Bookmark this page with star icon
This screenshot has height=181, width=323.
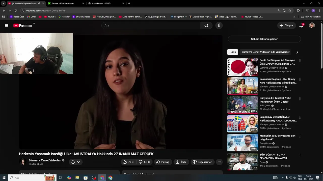pyautogui.click(x=290, y=11)
